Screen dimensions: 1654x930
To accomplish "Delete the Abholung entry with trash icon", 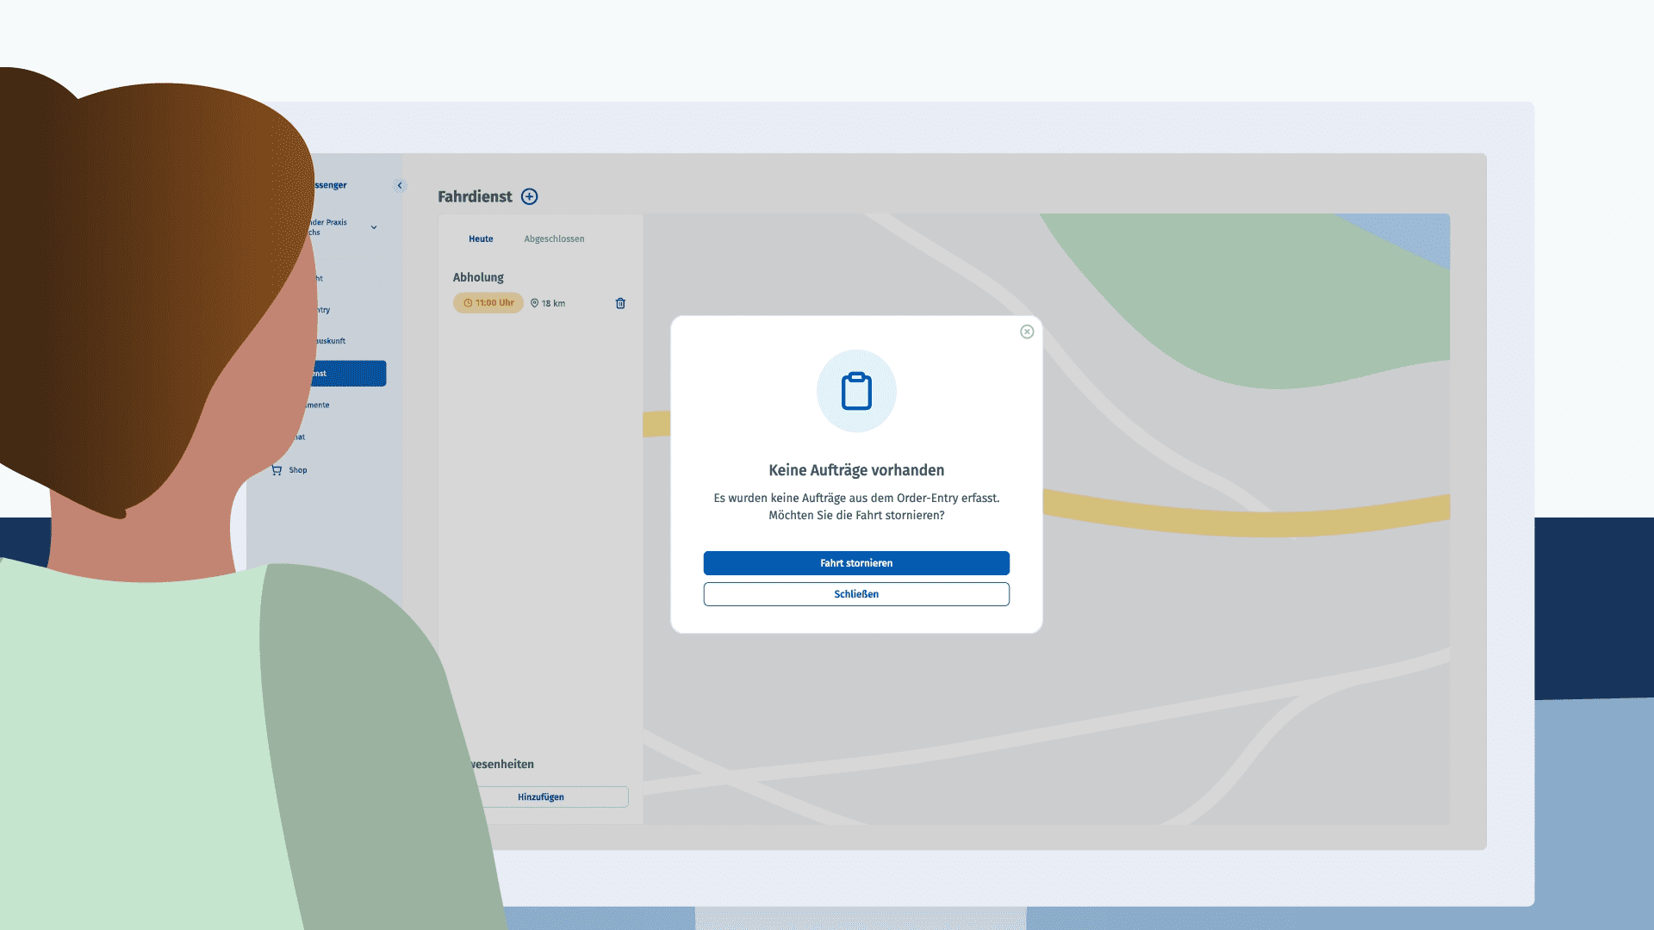I will coord(620,303).
